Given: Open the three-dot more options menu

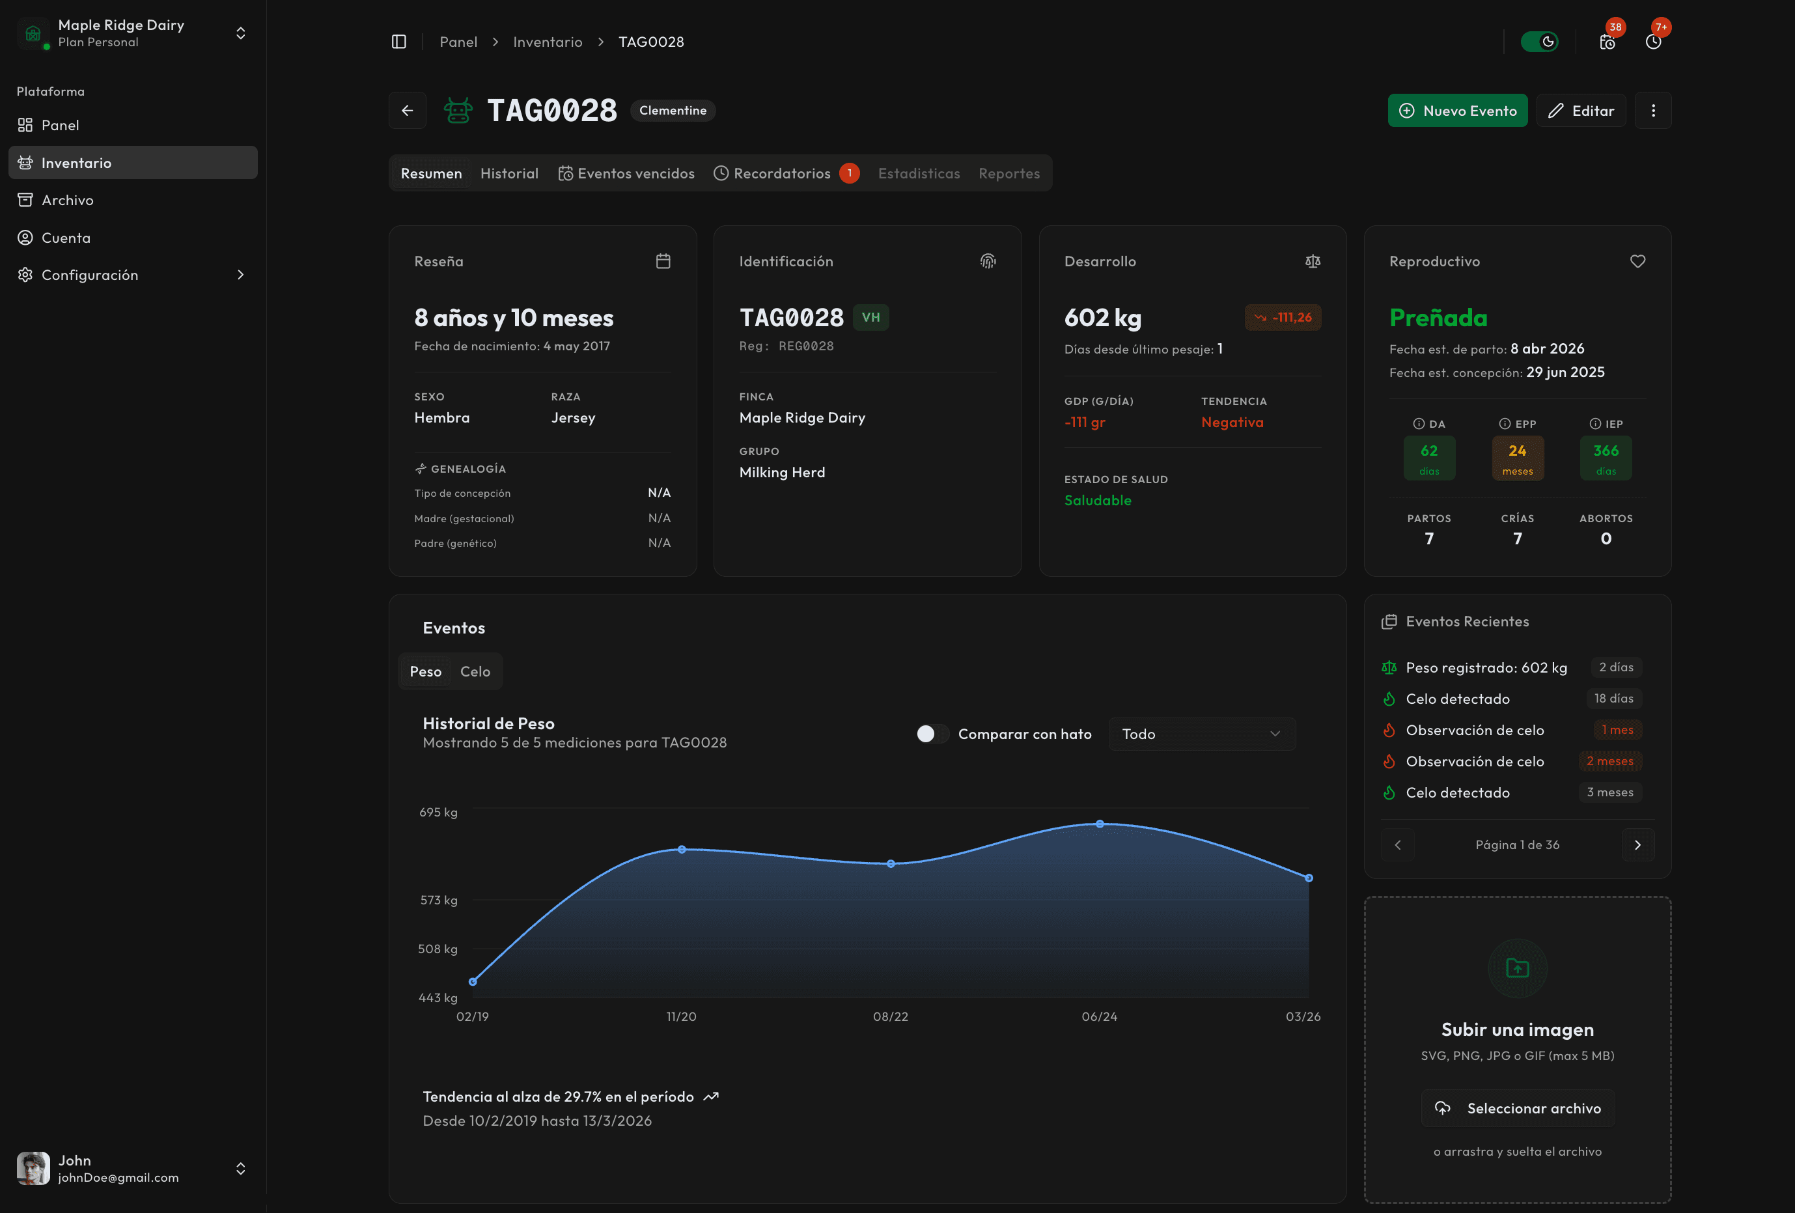Looking at the screenshot, I should pyautogui.click(x=1653, y=111).
